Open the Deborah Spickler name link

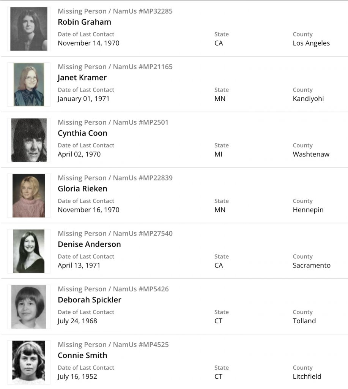coord(90,300)
